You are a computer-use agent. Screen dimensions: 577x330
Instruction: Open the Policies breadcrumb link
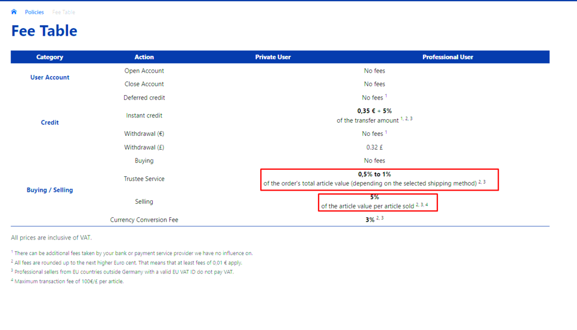coord(34,12)
